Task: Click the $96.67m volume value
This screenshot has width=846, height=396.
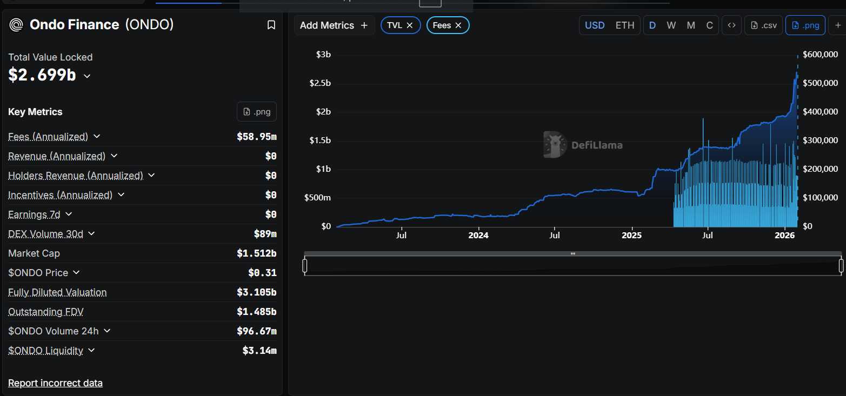Action: pyautogui.click(x=257, y=331)
